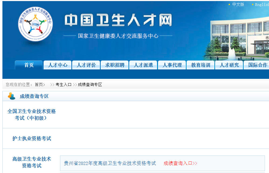Screen dimensions: 269x173
Task: Click the 考生入口 breadcrumb link
Action: pyautogui.click(x=64, y=84)
